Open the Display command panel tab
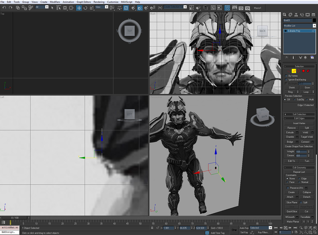This screenshot has height=235, width=318. 308,15
